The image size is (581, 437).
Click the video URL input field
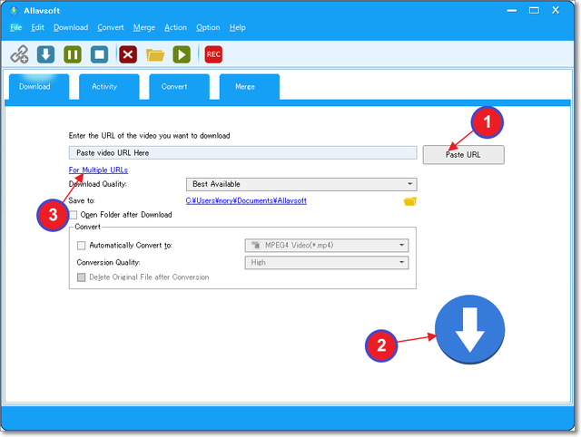click(x=242, y=153)
